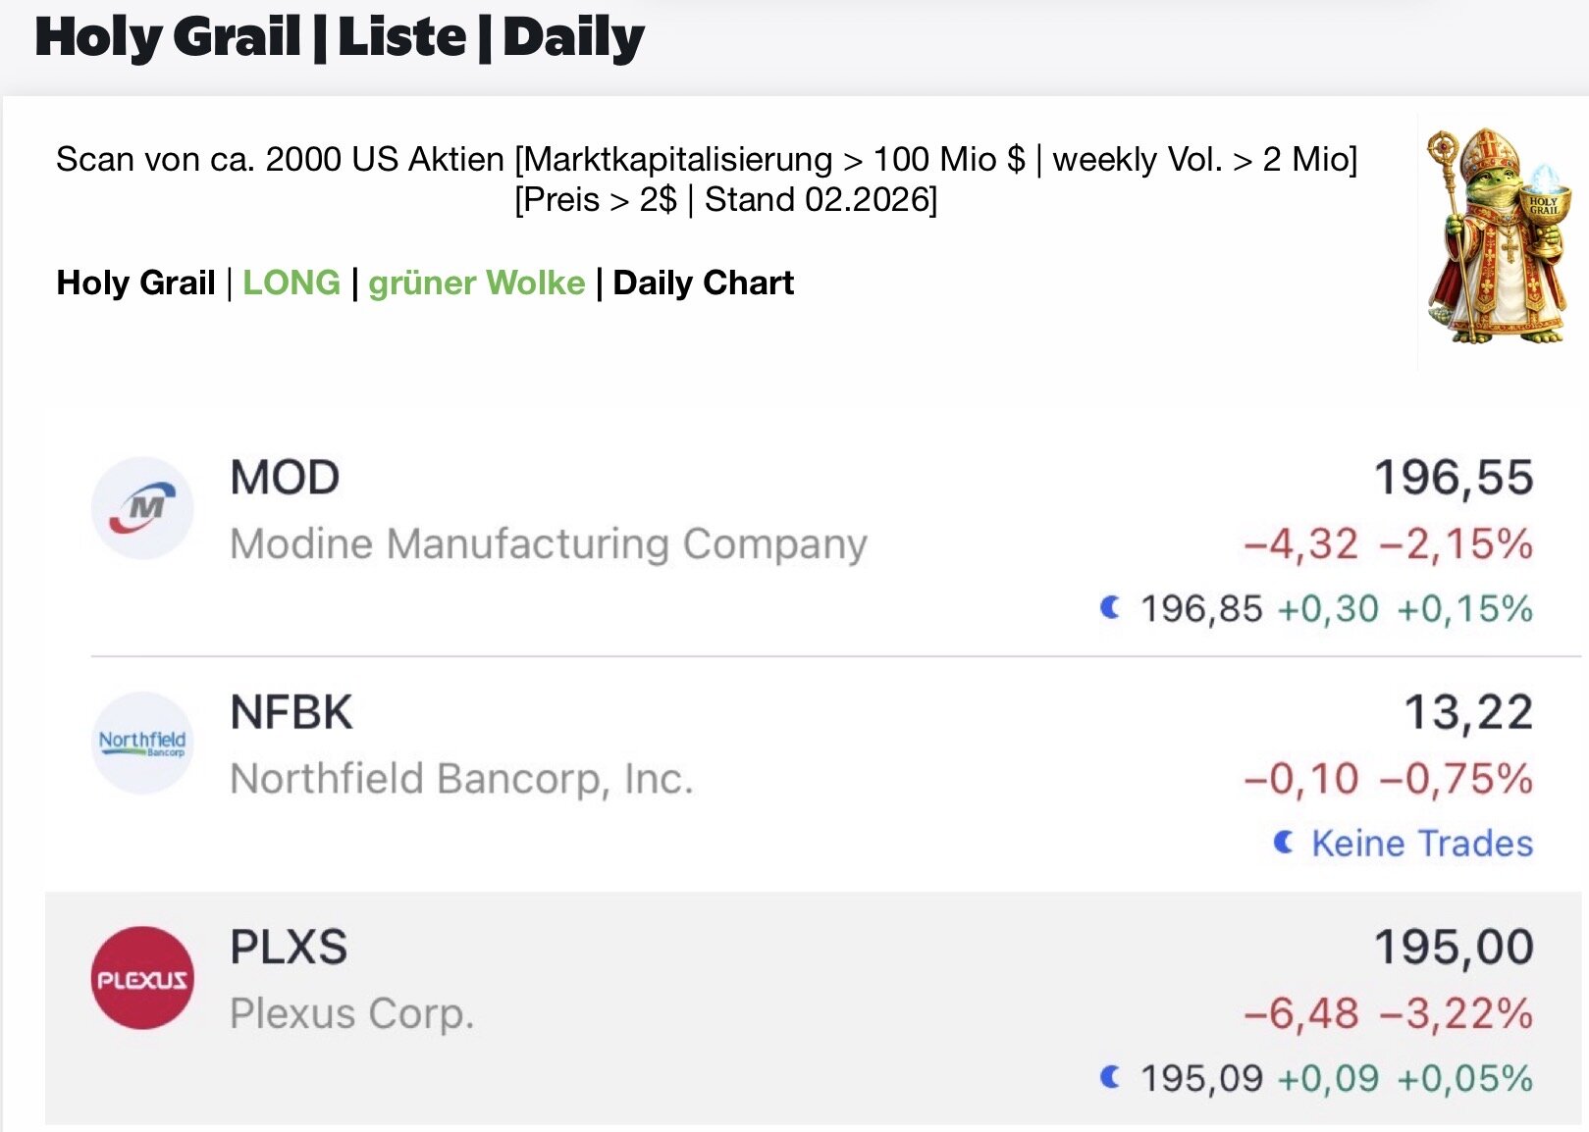Click the Northfield Bancorp logo icon

pos(142,743)
